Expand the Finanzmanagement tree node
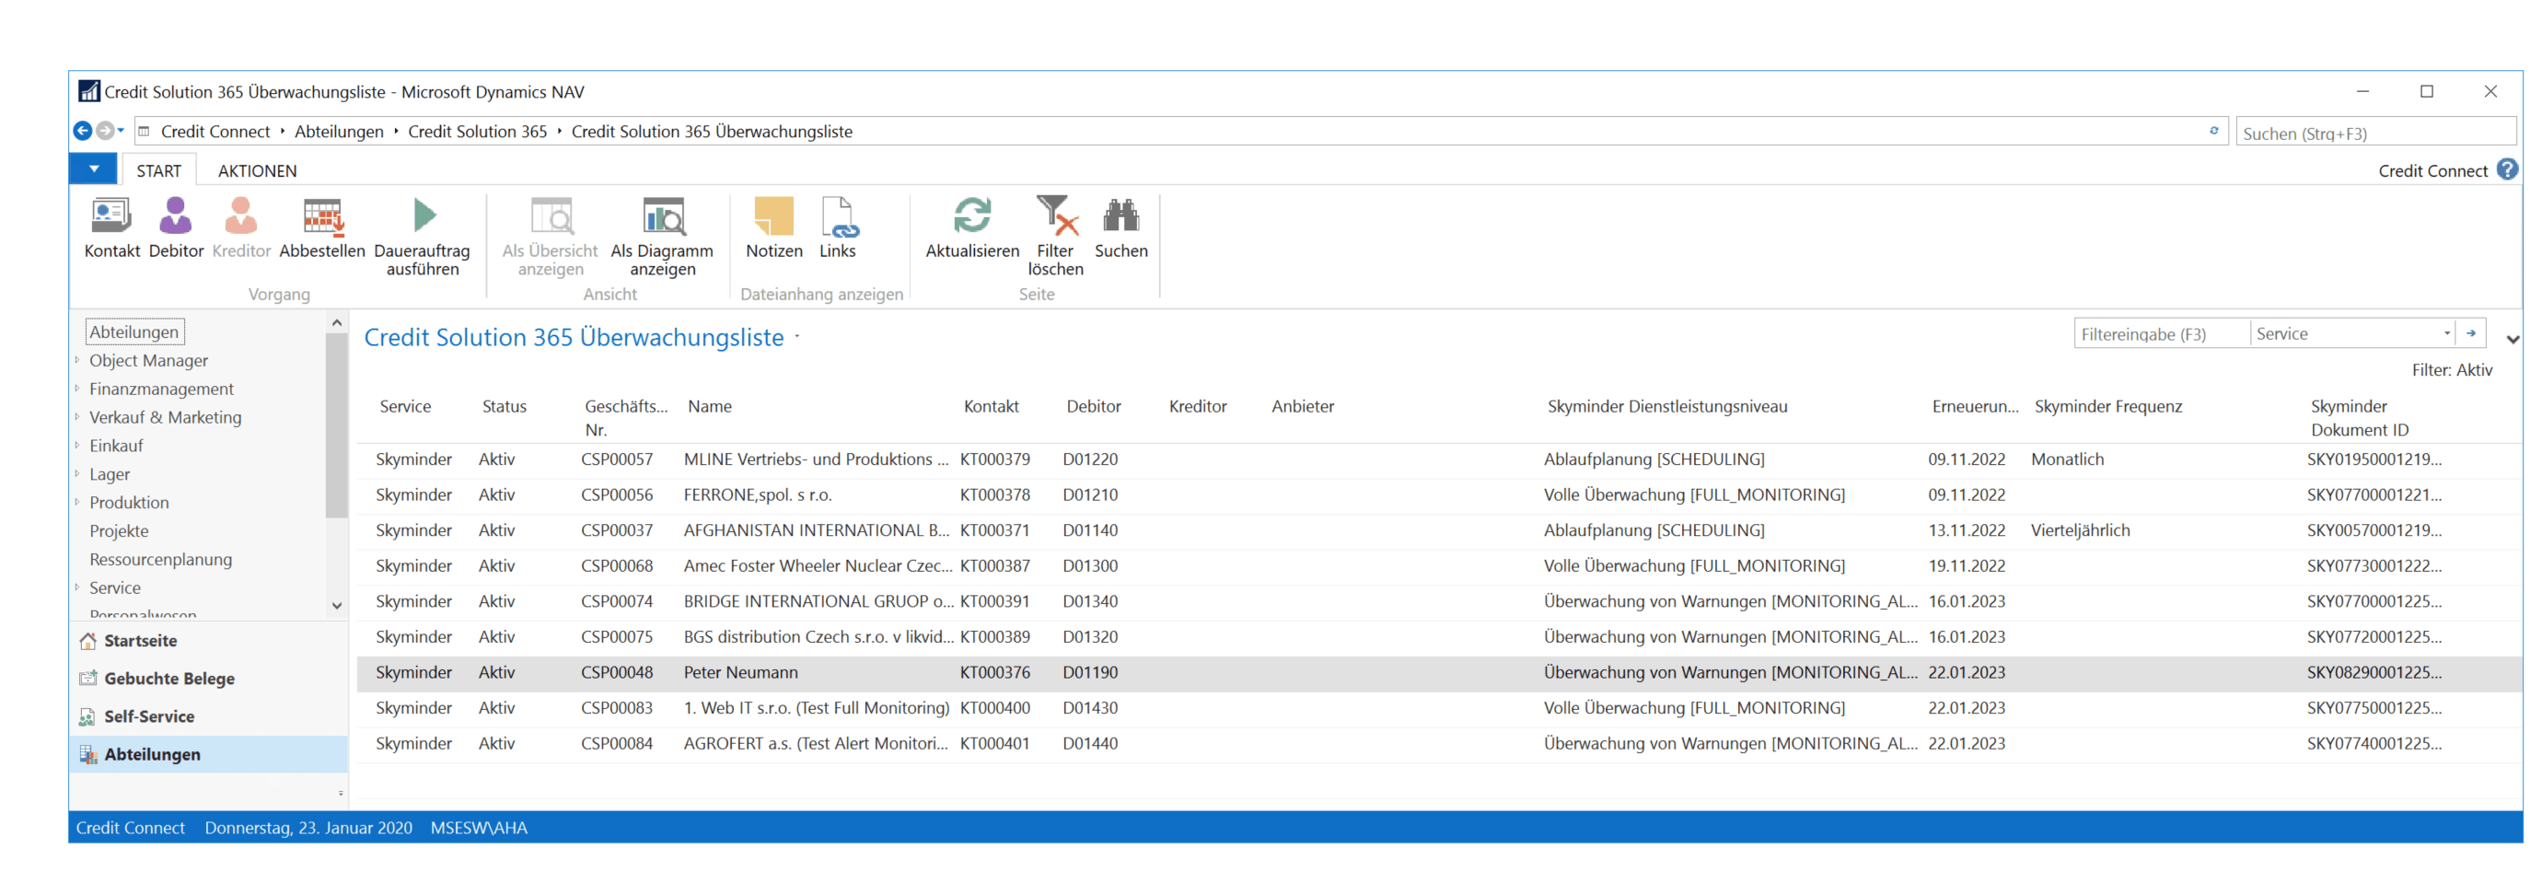The image size is (2542, 895). point(78,389)
